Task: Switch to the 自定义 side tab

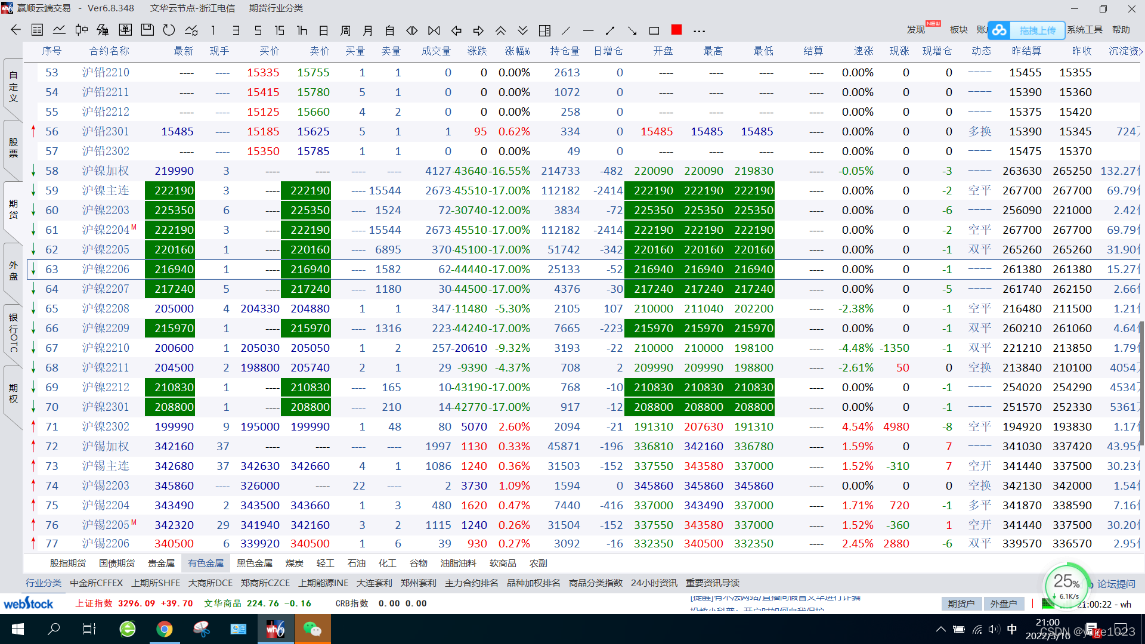Action: (x=13, y=86)
